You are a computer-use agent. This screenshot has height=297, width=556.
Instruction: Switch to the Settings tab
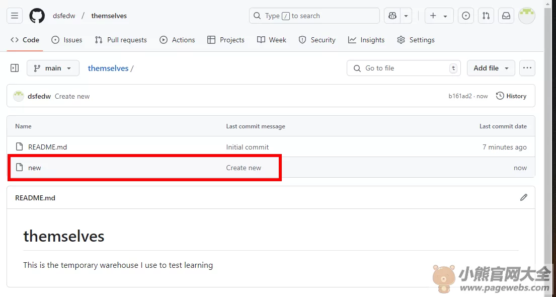(x=416, y=40)
